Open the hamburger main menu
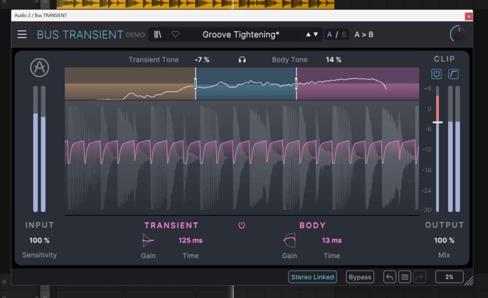 (x=22, y=35)
